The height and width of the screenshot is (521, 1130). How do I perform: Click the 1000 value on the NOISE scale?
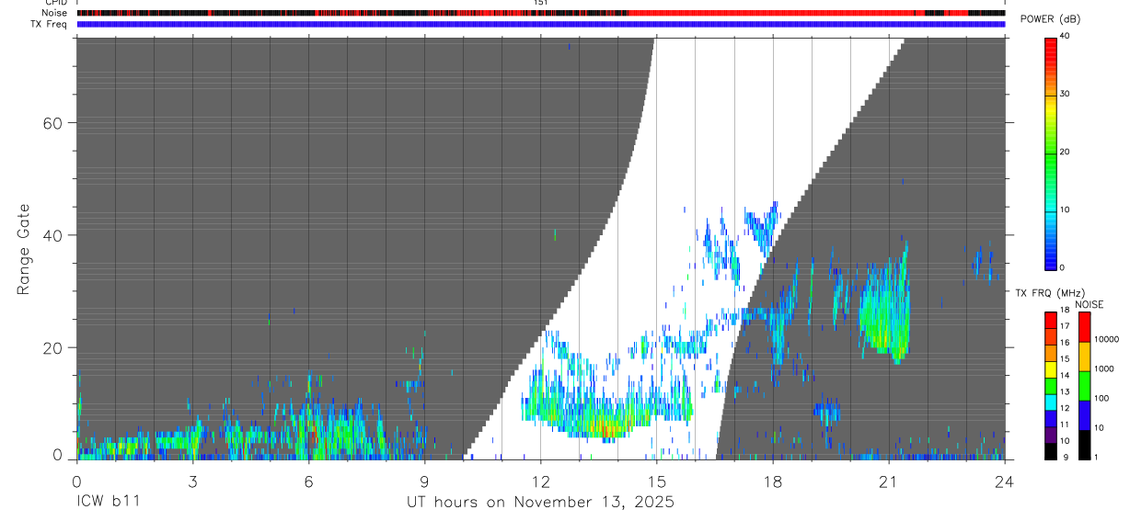[1106, 368]
